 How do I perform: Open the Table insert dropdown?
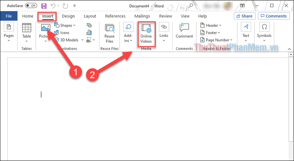26,33
